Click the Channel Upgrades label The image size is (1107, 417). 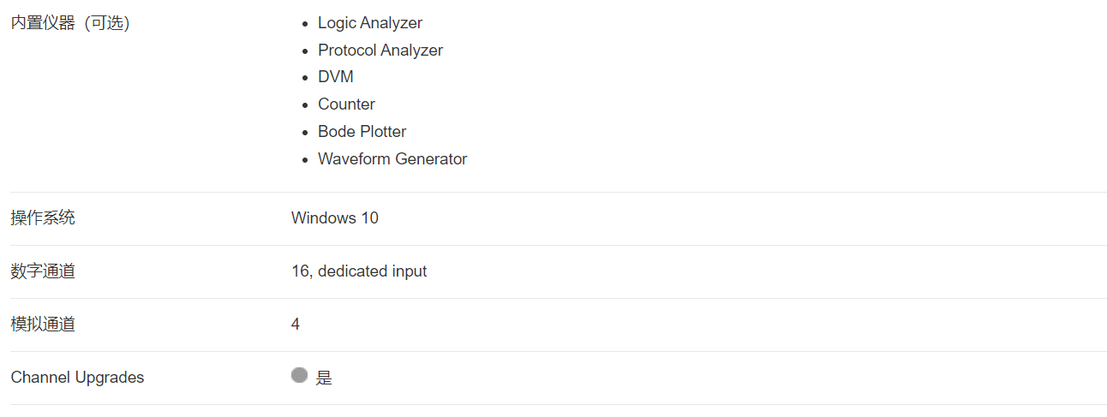click(x=77, y=378)
